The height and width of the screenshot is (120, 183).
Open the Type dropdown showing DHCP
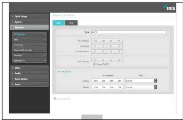click(x=129, y=32)
